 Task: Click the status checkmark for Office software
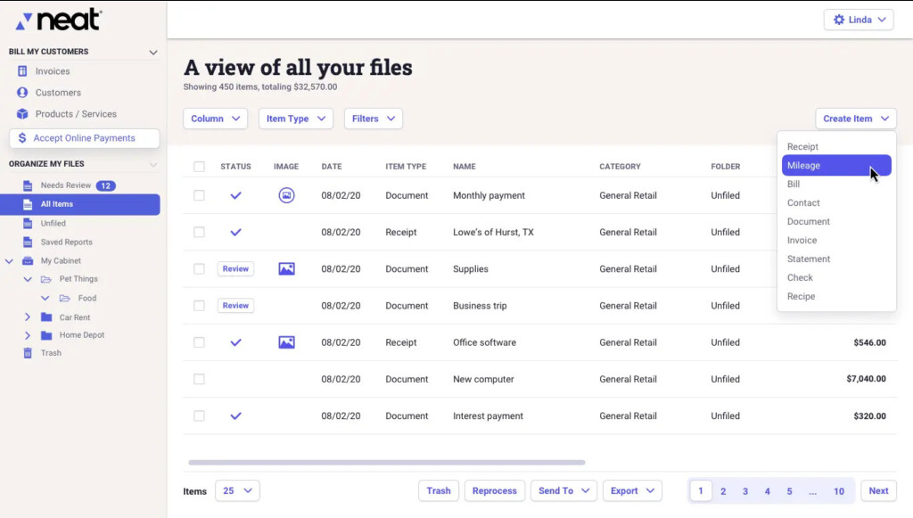point(235,342)
